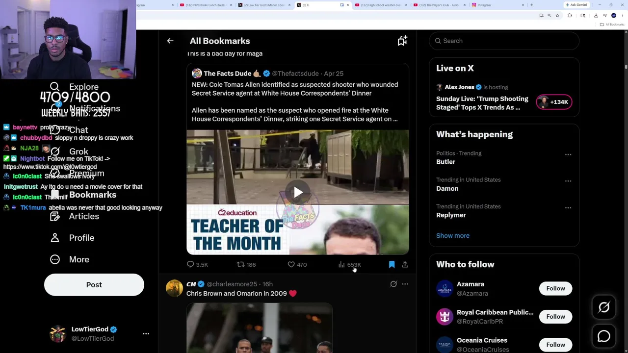
Task: Remove bookmark on The Facts Dude post
Action: click(392, 265)
